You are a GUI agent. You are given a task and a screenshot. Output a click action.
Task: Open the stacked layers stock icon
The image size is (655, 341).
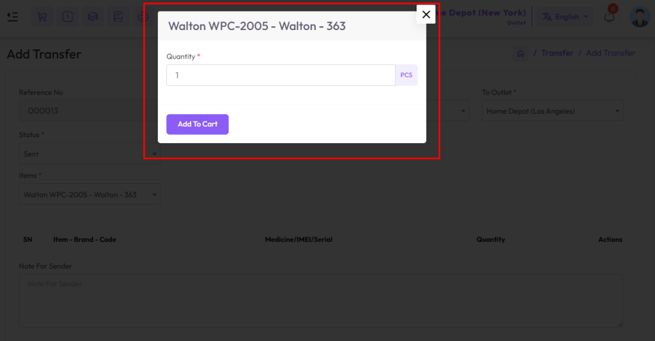[x=93, y=17]
